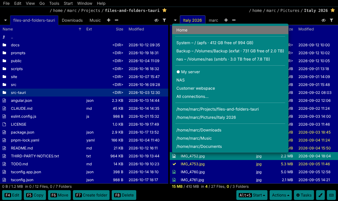Select the src-tauri folder row
338x201 pixels.
84,93
